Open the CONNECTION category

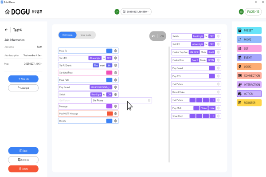(249, 75)
